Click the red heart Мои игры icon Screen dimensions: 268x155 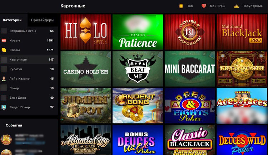[x=204, y=6]
